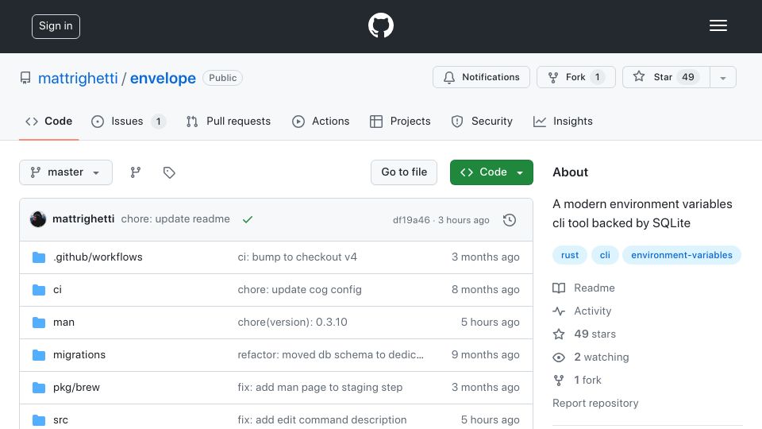762x429 pixels.
Task: Expand the master branch selector
Action: [x=66, y=172]
